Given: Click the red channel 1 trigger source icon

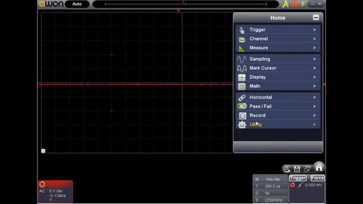Looking at the screenshot, I should [x=293, y=185].
